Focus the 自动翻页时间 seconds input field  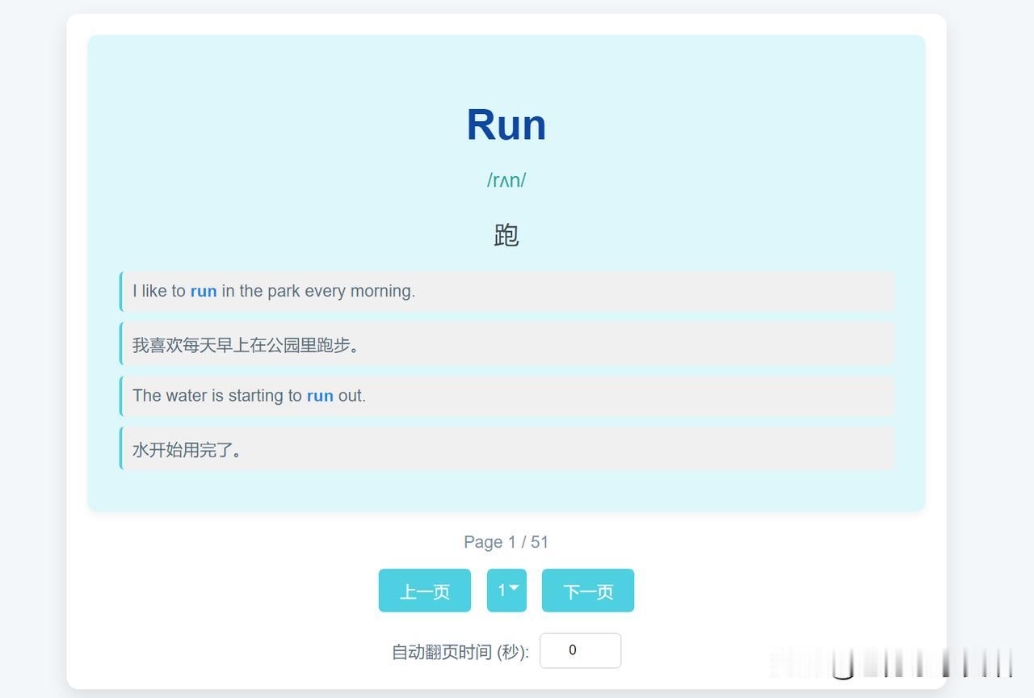[x=580, y=650]
